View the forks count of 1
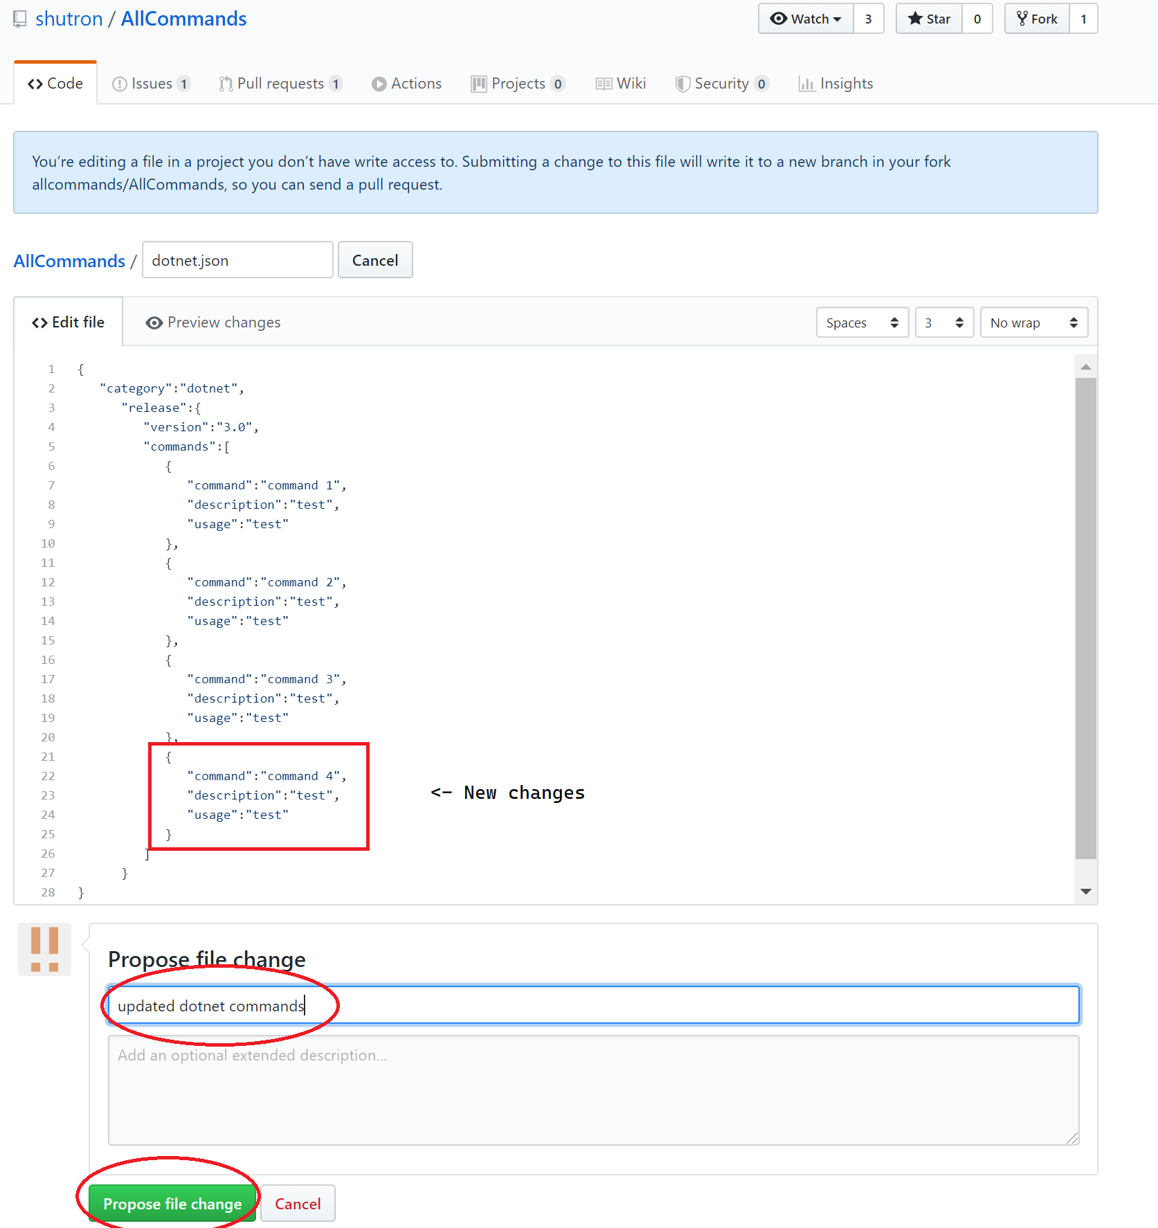The image size is (1158, 1228). (x=1084, y=19)
